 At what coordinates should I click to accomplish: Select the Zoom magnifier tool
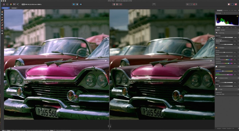pos(2,15)
